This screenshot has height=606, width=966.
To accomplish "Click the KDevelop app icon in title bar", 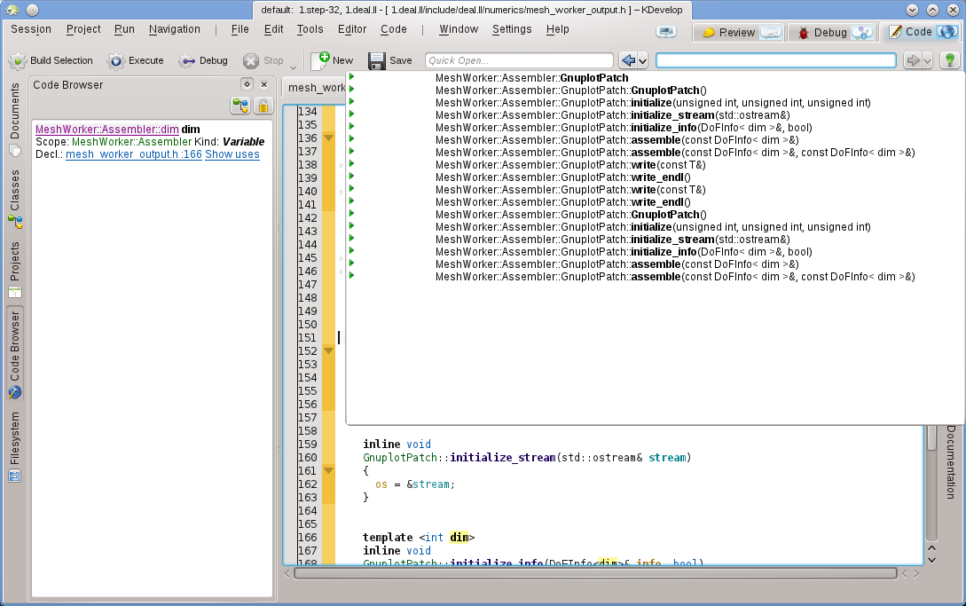I will click(x=12, y=10).
